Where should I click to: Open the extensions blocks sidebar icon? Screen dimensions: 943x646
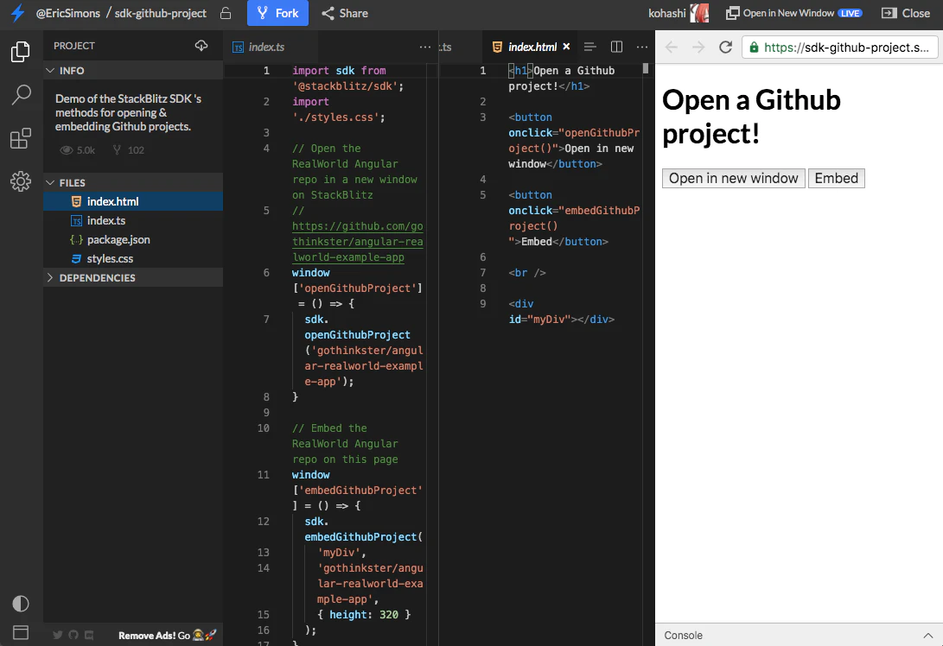[21, 138]
